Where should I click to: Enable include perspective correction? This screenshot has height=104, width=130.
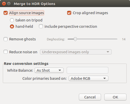click(x=41, y=27)
